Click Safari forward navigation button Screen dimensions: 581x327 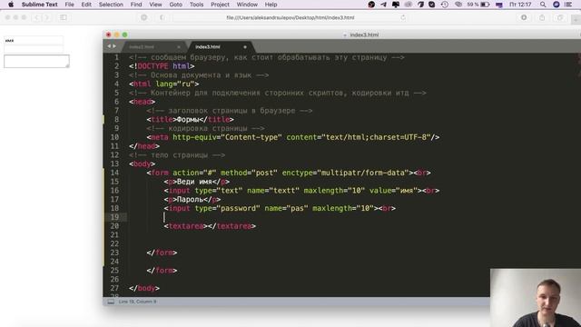[x=46, y=17]
